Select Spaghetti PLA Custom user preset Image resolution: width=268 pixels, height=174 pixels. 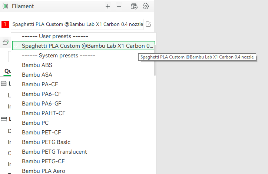pos(83,46)
